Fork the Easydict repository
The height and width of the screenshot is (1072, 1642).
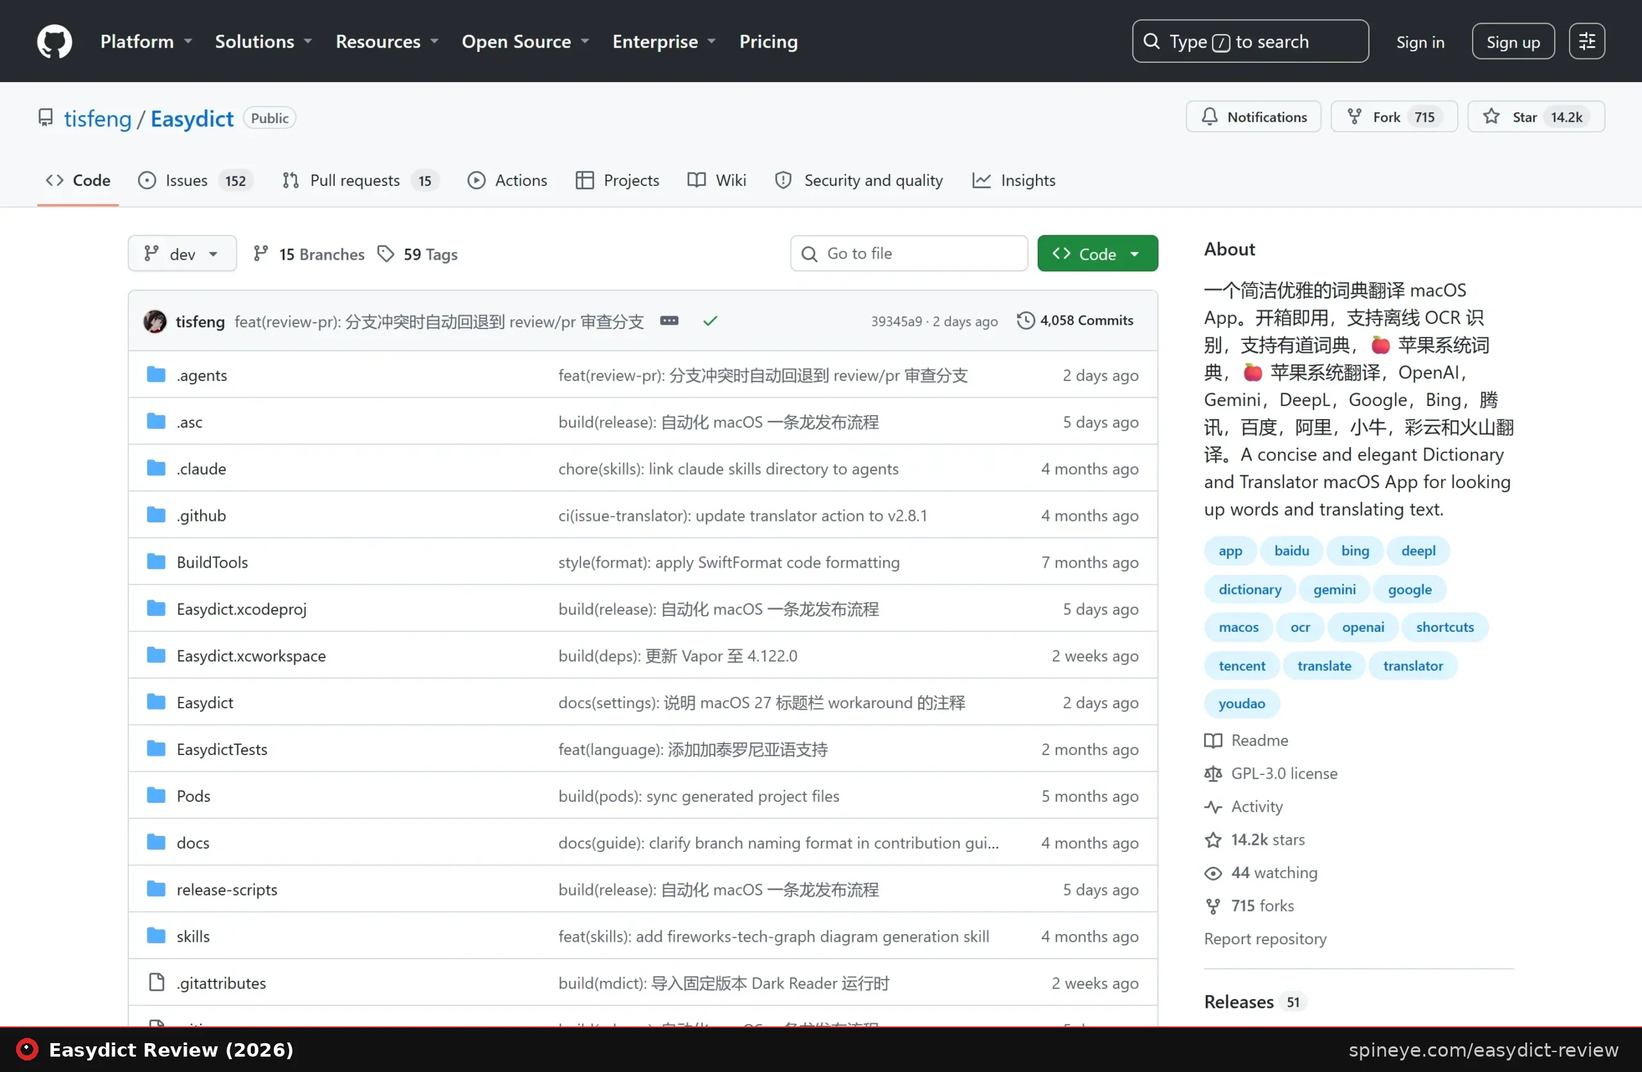tap(1393, 117)
